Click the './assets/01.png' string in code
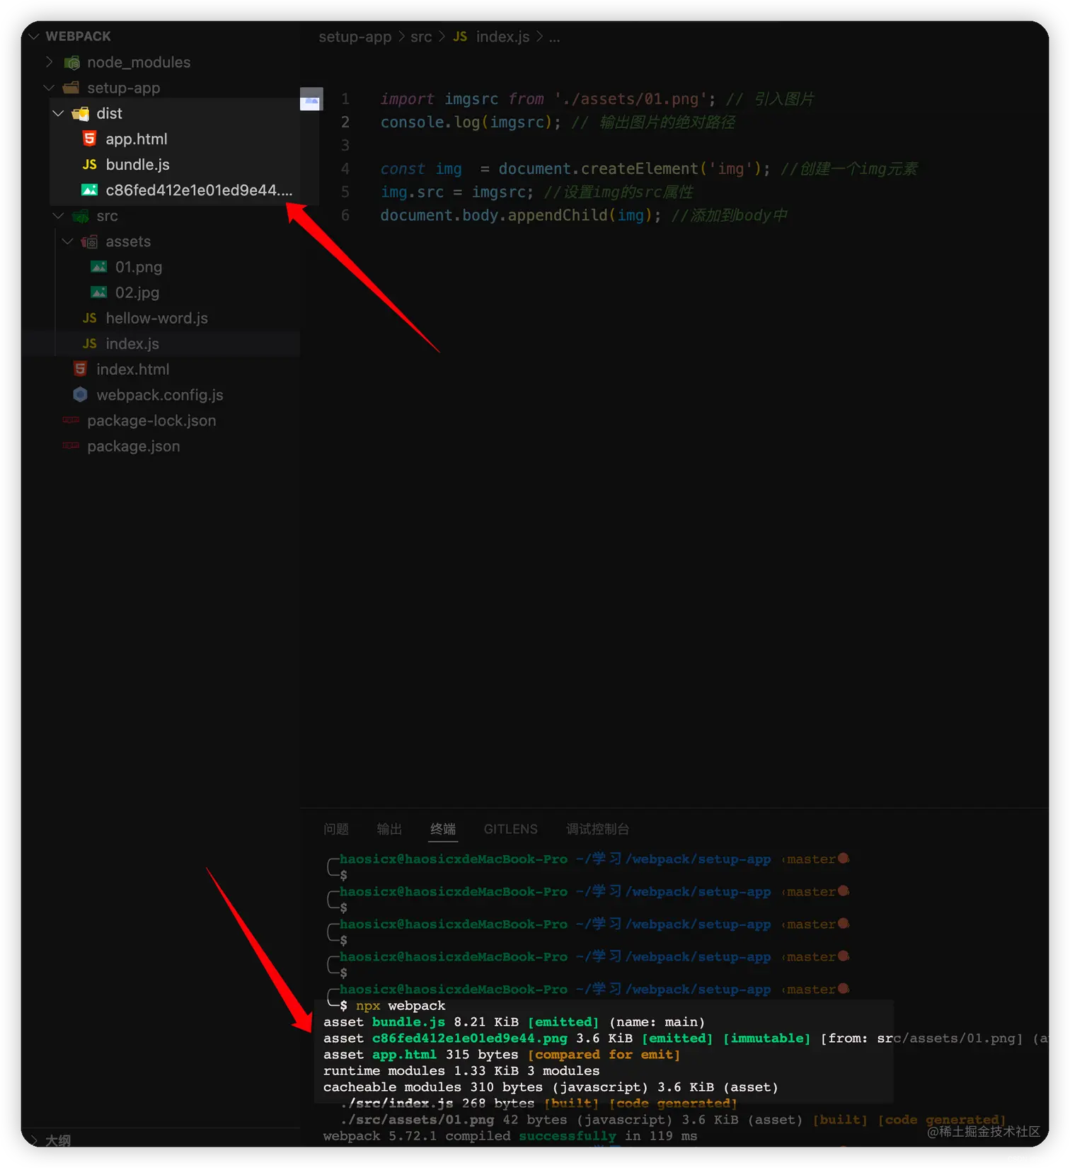The image size is (1070, 1168). [x=630, y=99]
